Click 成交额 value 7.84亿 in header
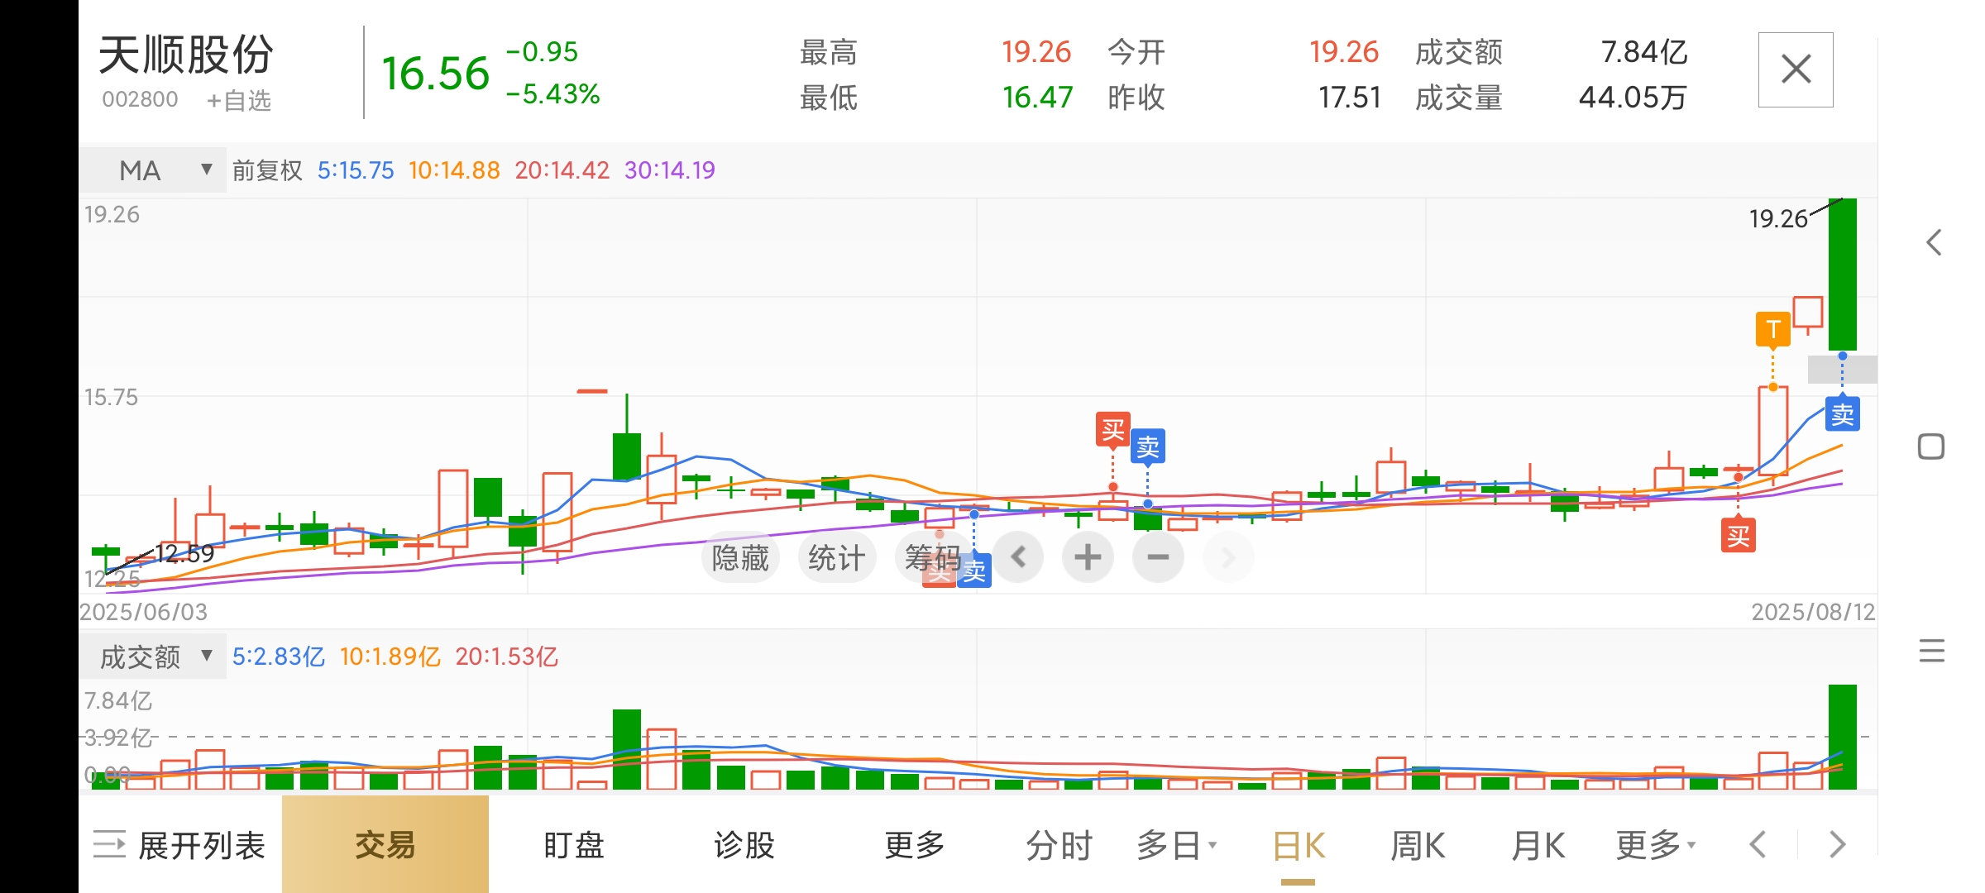1985x893 pixels. tap(1643, 52)
